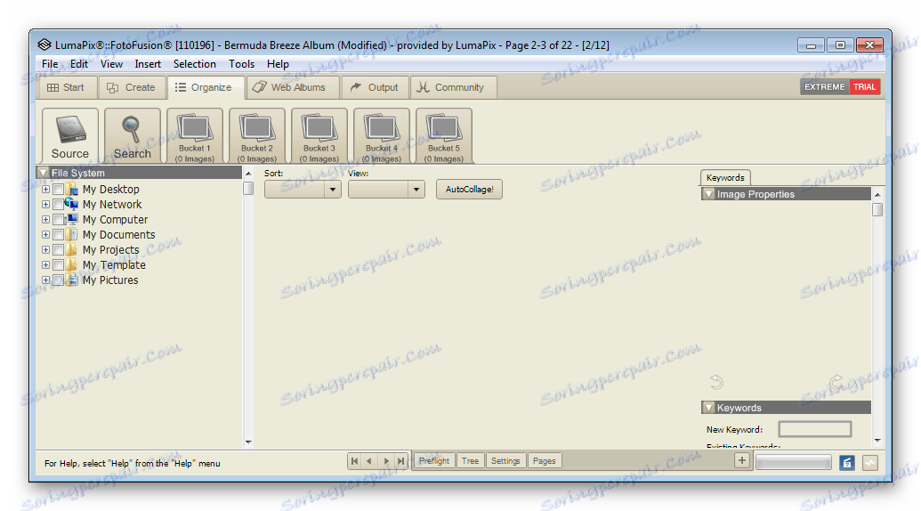This screenshot has width=921, height=511.
Task: Click the Settings button
Action: pyautogui.click(x=505, y=461)
